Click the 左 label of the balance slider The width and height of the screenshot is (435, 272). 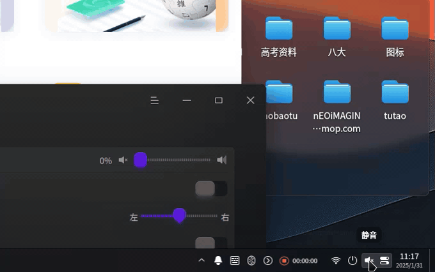pos(134,217)
